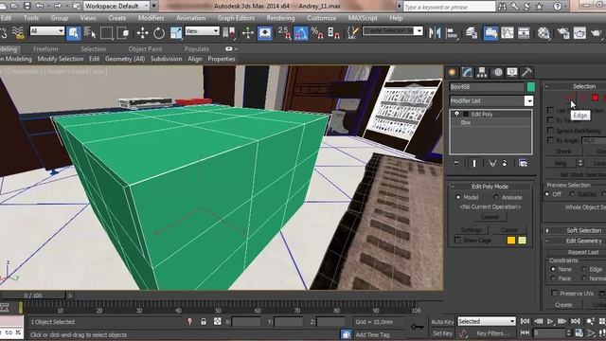Activate the Select and Rotate tool
Image resolution: width=606 pixels, height=341 pixels.
click(x=159, y=33)
